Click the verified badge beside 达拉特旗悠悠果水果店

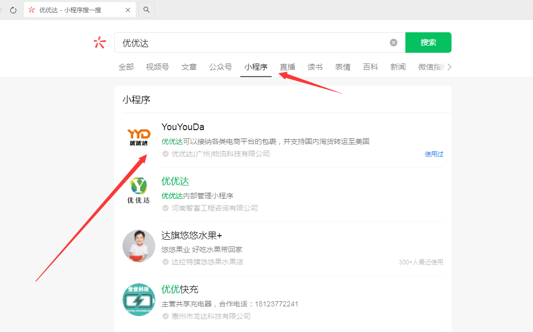166,262
